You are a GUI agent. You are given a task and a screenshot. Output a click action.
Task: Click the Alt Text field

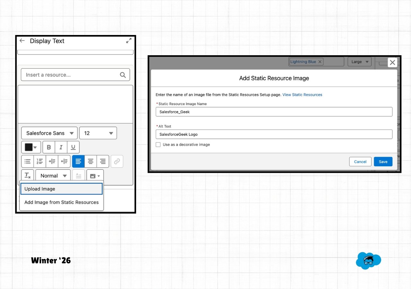[274, 134]
